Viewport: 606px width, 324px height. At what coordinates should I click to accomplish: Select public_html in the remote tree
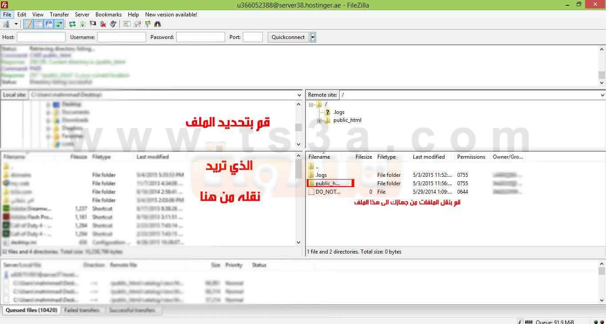347,120
